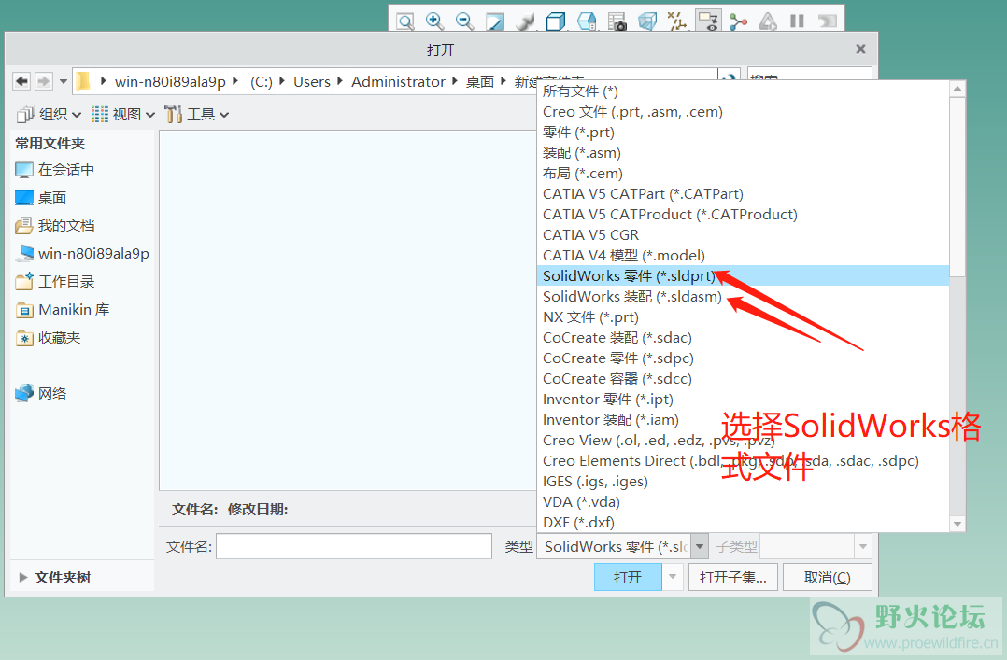Click 桌面 in the address path
The image size is (1007, 660).
pos(480,82)
